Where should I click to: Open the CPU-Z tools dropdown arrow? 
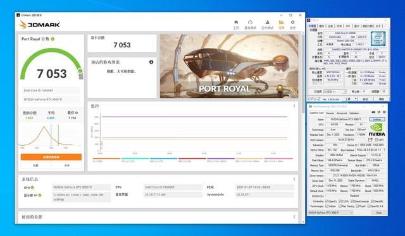point(356,99)
